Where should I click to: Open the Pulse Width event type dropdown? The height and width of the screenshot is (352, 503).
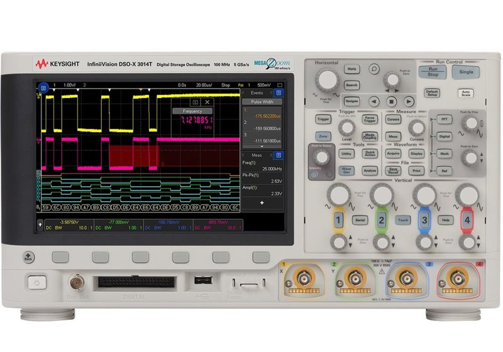(x=262, y=102)
